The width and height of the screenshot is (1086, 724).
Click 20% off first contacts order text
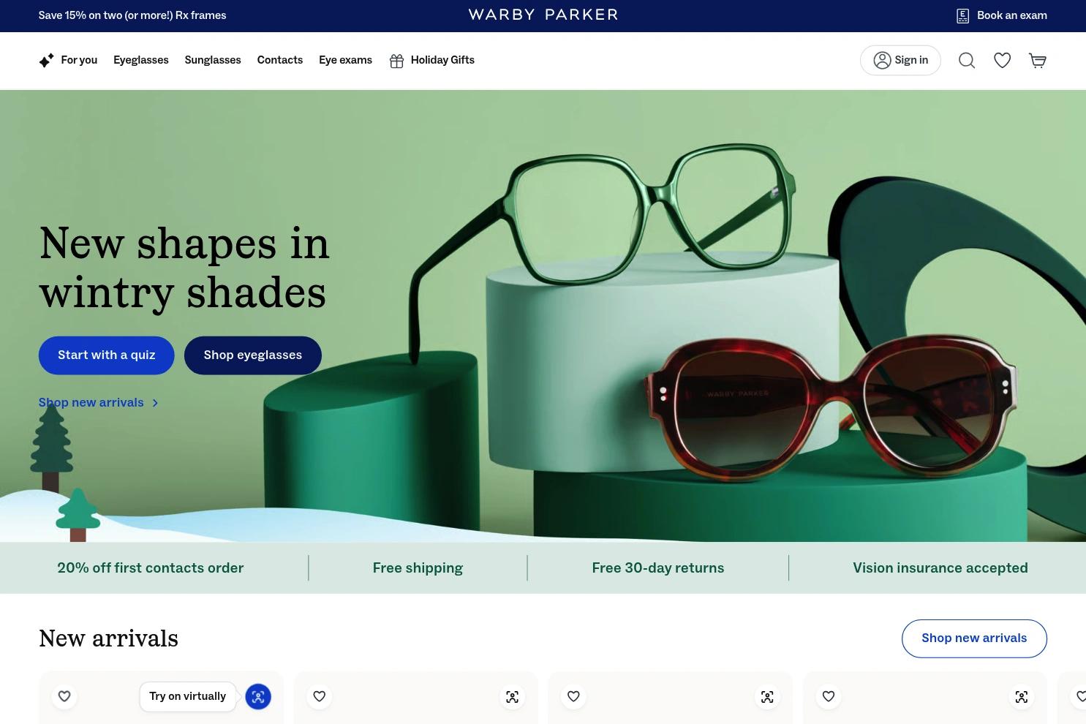151,568
